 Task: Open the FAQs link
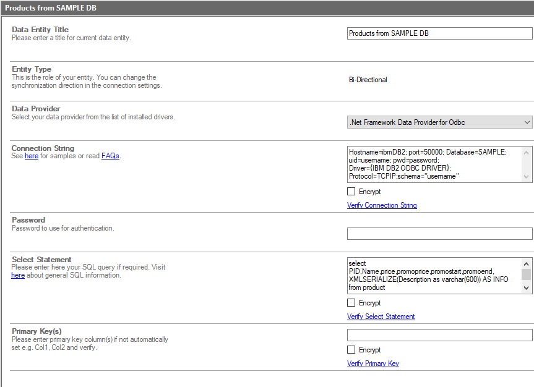[110, 156]
